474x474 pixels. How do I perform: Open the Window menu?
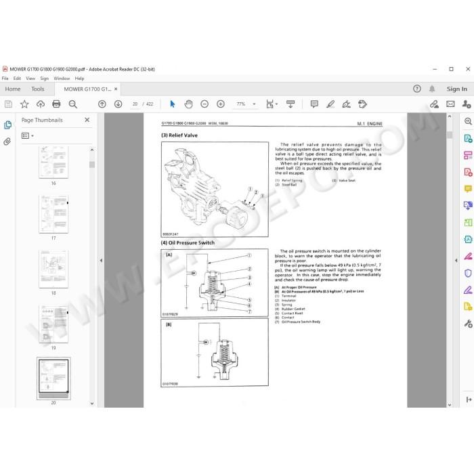click(x=62, y=79)
